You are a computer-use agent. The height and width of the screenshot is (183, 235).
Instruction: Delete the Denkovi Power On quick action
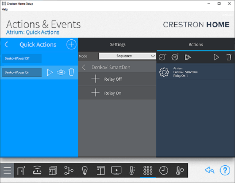[71, 72]
